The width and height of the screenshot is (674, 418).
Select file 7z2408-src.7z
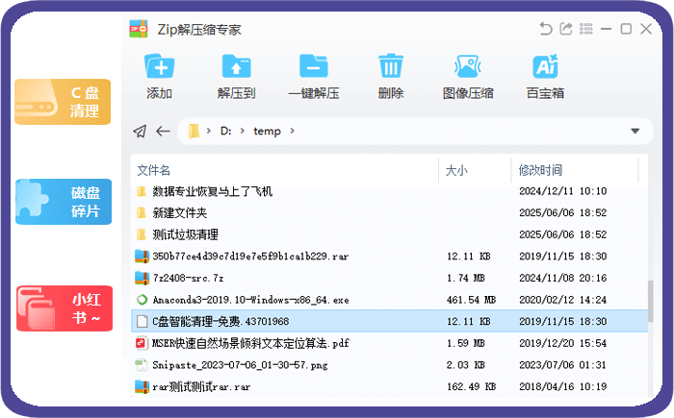tap(389, 278)
